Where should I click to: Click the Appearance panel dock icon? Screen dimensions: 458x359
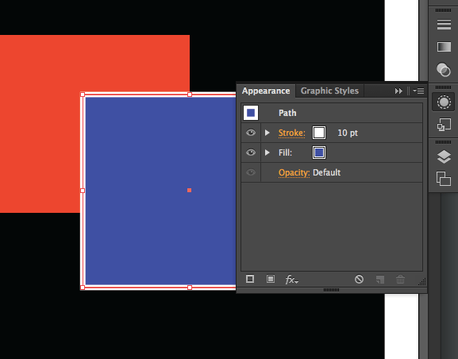point(444,102)
